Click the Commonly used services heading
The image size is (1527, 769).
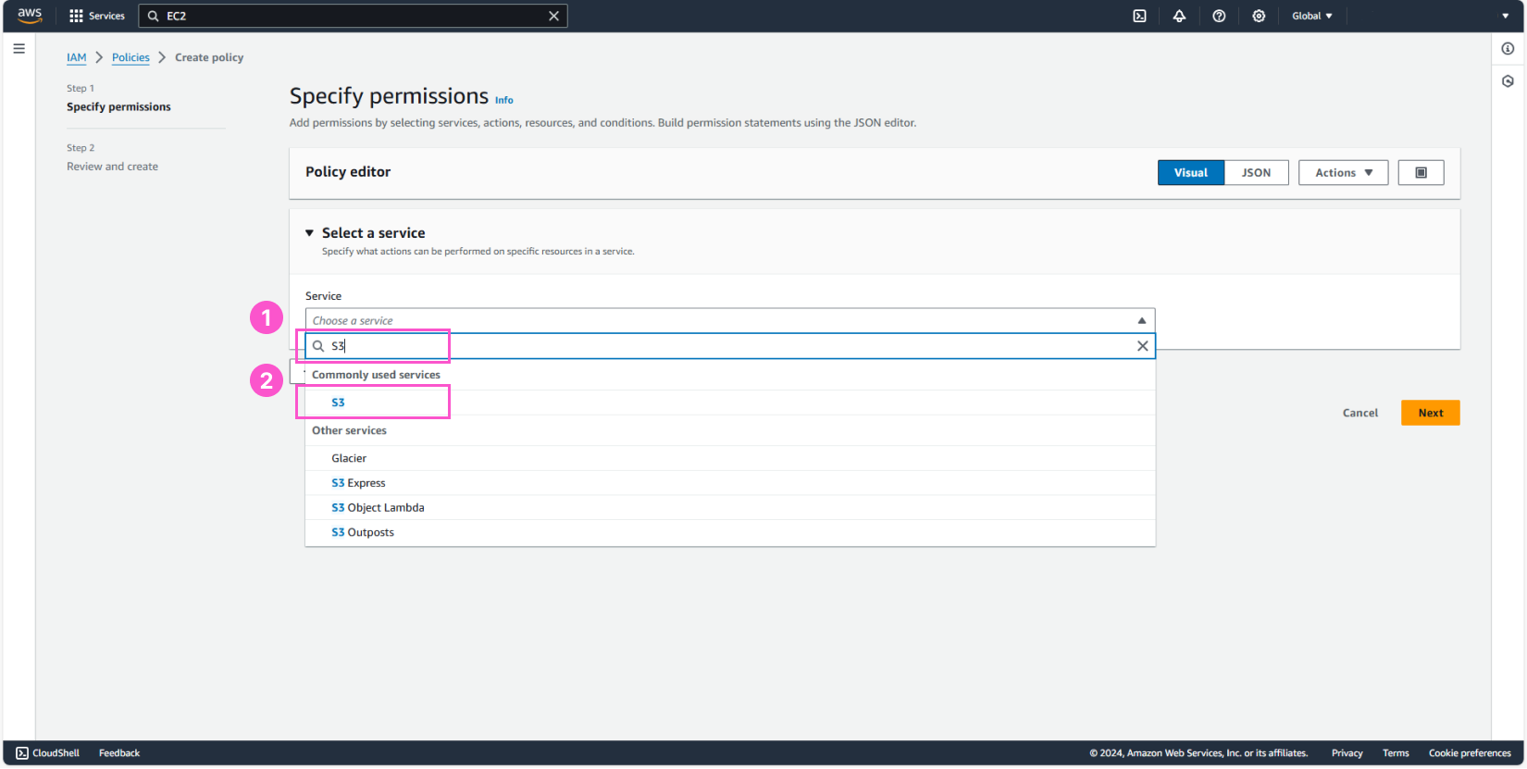tap(376, 375)
